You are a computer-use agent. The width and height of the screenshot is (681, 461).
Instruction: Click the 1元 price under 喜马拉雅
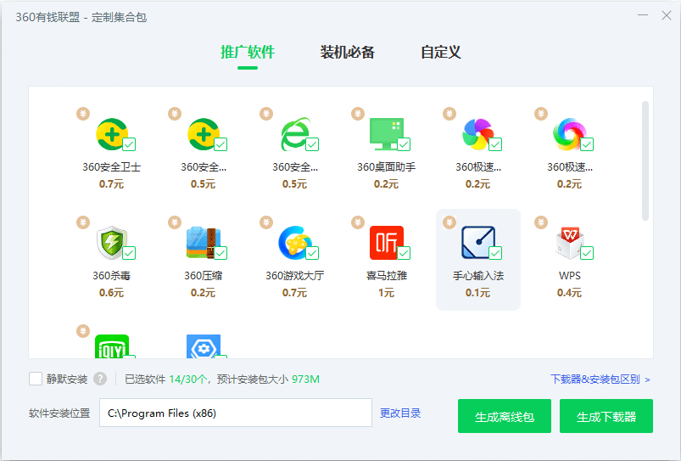[387, 293]
